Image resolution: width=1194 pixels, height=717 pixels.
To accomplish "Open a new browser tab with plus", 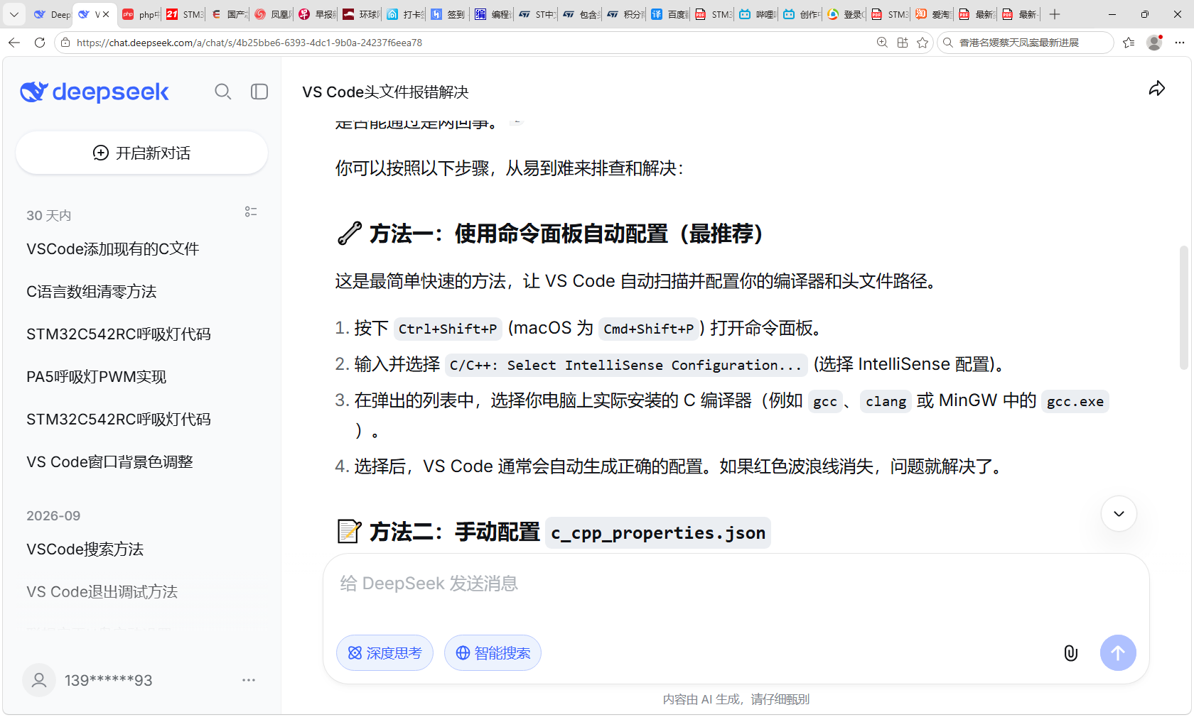I will coord(1055,14).
